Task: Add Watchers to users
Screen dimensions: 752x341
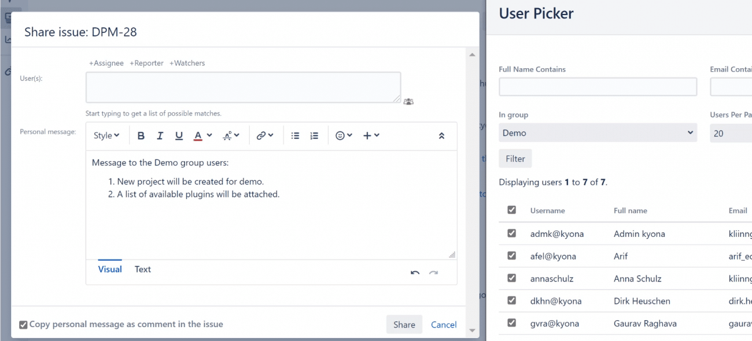Action: pos(187,63)
